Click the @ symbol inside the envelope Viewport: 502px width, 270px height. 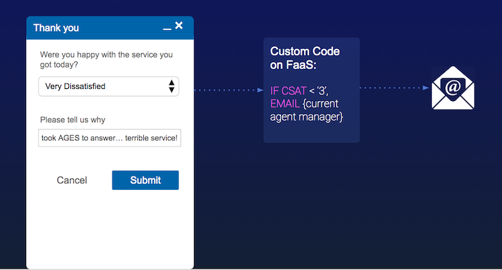point(452,87)
